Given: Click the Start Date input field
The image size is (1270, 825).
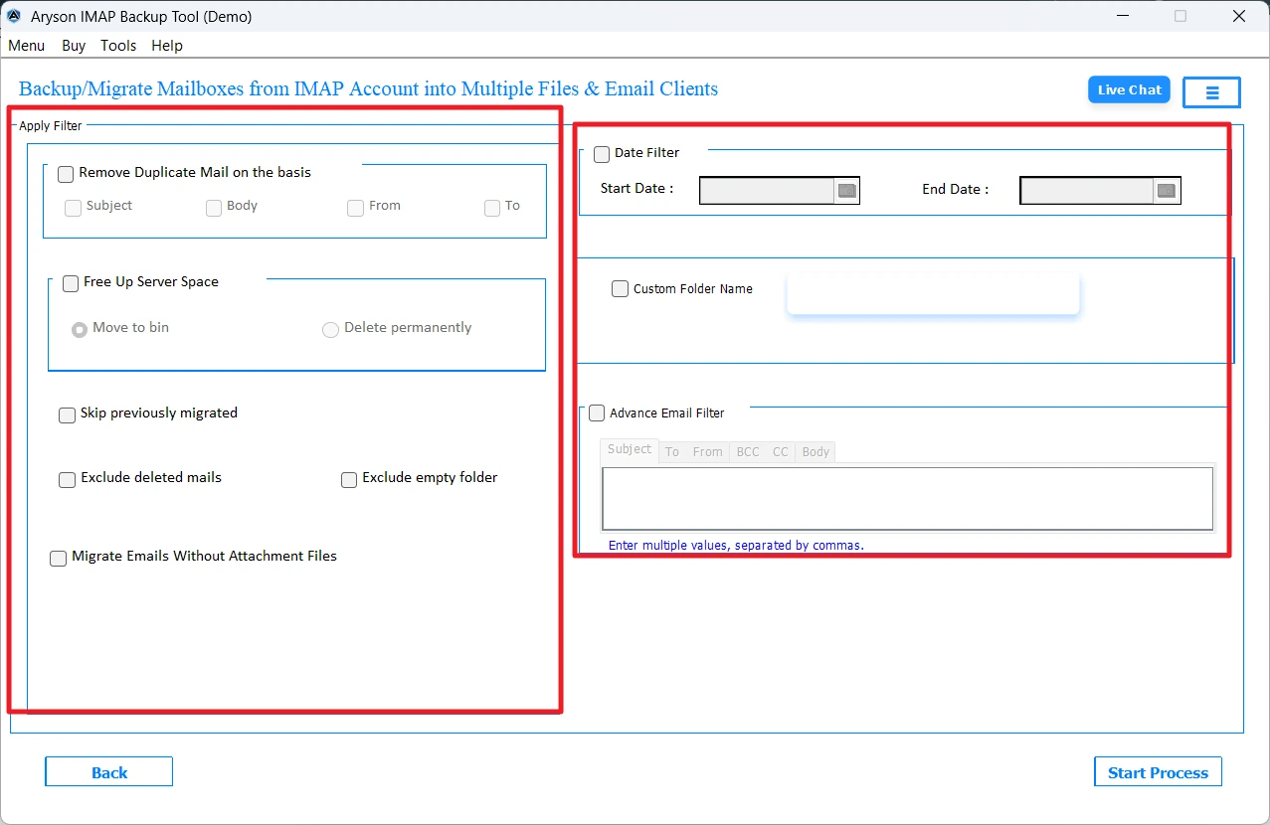Looking at the screenshot, I should tap(767, 191).
